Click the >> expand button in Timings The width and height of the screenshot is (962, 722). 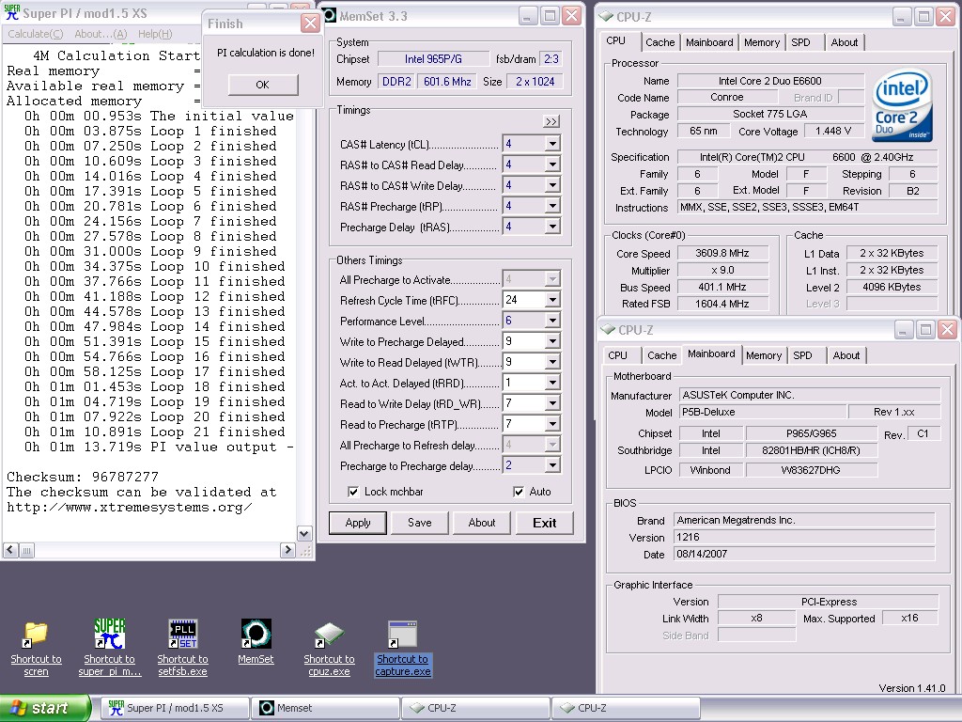551,121
